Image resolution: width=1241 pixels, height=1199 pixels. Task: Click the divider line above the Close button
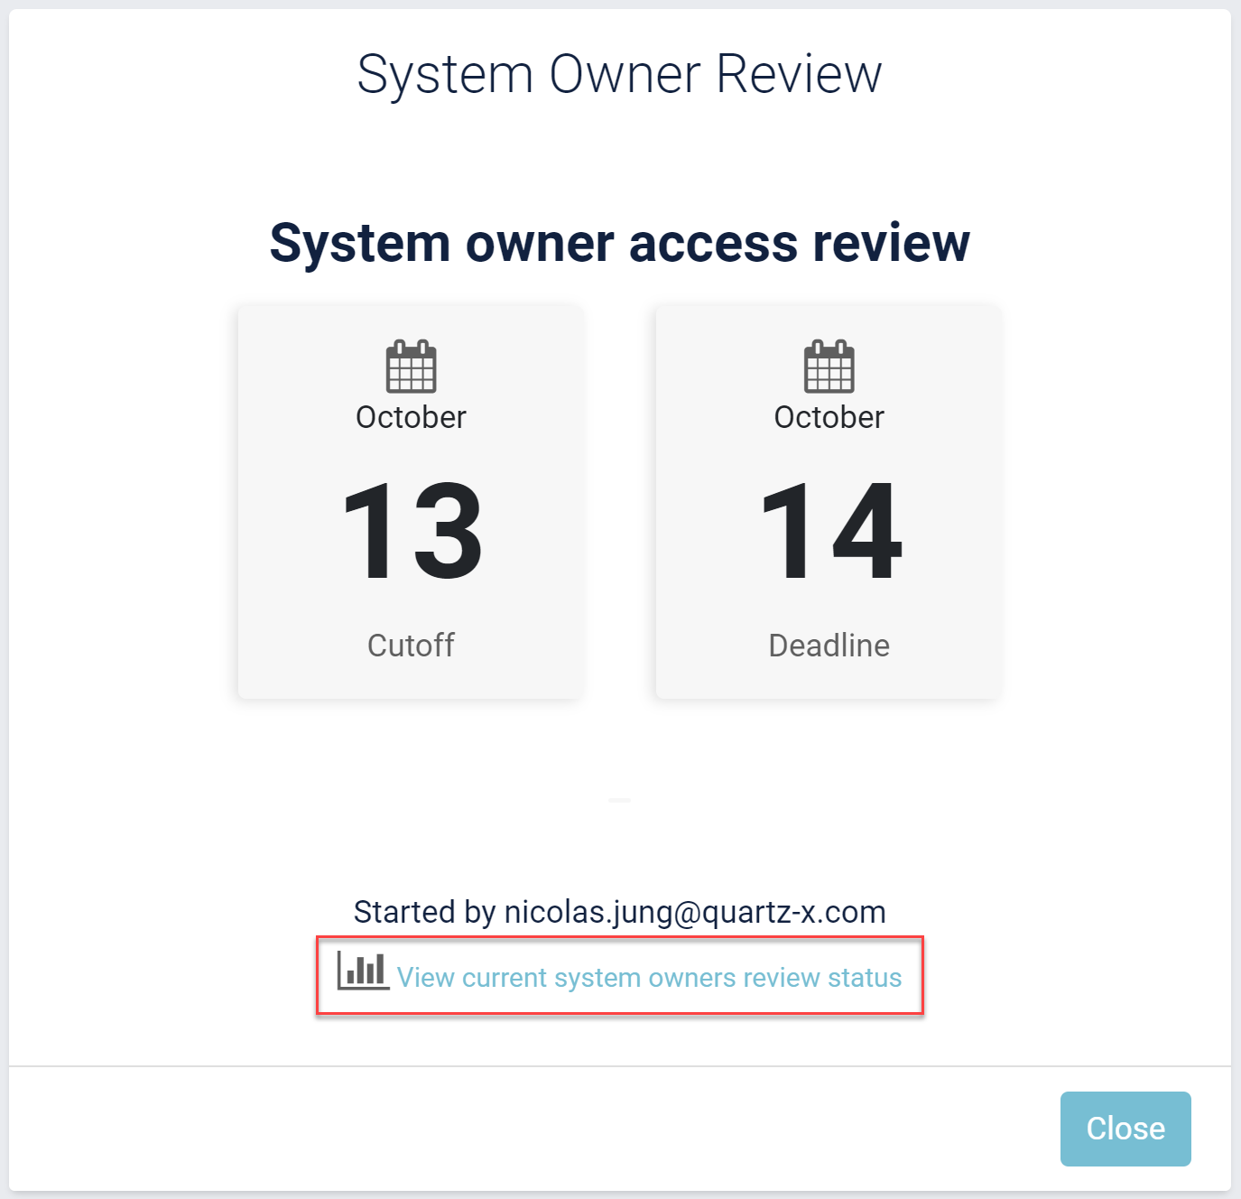619,1066
